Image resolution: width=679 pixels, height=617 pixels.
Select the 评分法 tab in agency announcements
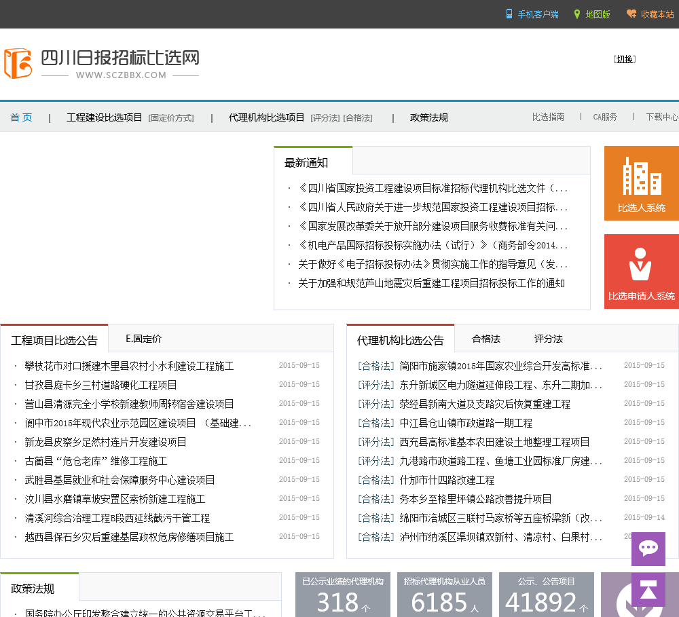click(x=548, y=339)
